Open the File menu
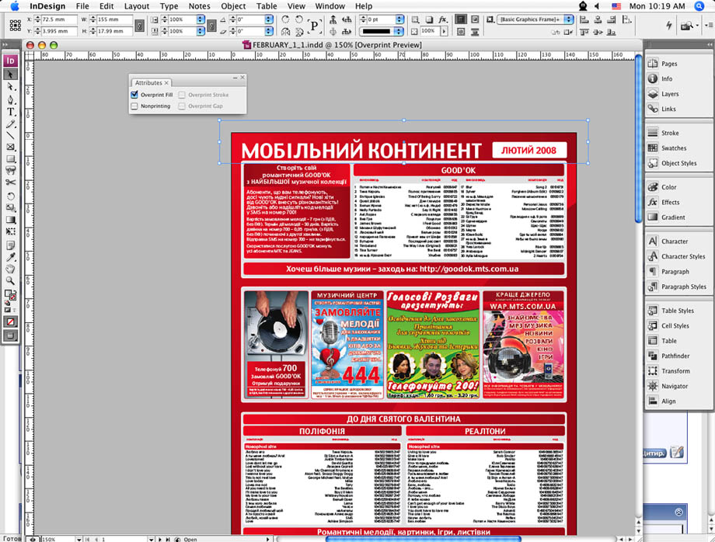Image resolution: width=715 pixels, height=542 pixels. (82, 6)
